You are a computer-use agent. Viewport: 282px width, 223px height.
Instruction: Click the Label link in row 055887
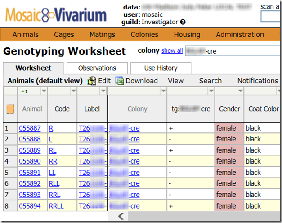[93, 128]
